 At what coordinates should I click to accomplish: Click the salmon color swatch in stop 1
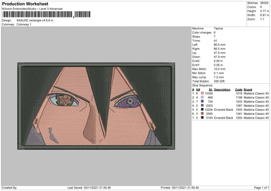(202, 93)
